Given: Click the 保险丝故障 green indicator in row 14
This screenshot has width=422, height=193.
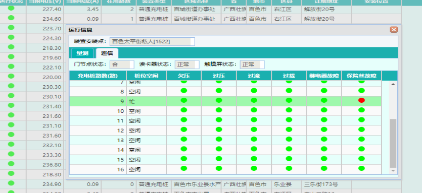Looking at the screenshot, I should (x=361, y=149).
